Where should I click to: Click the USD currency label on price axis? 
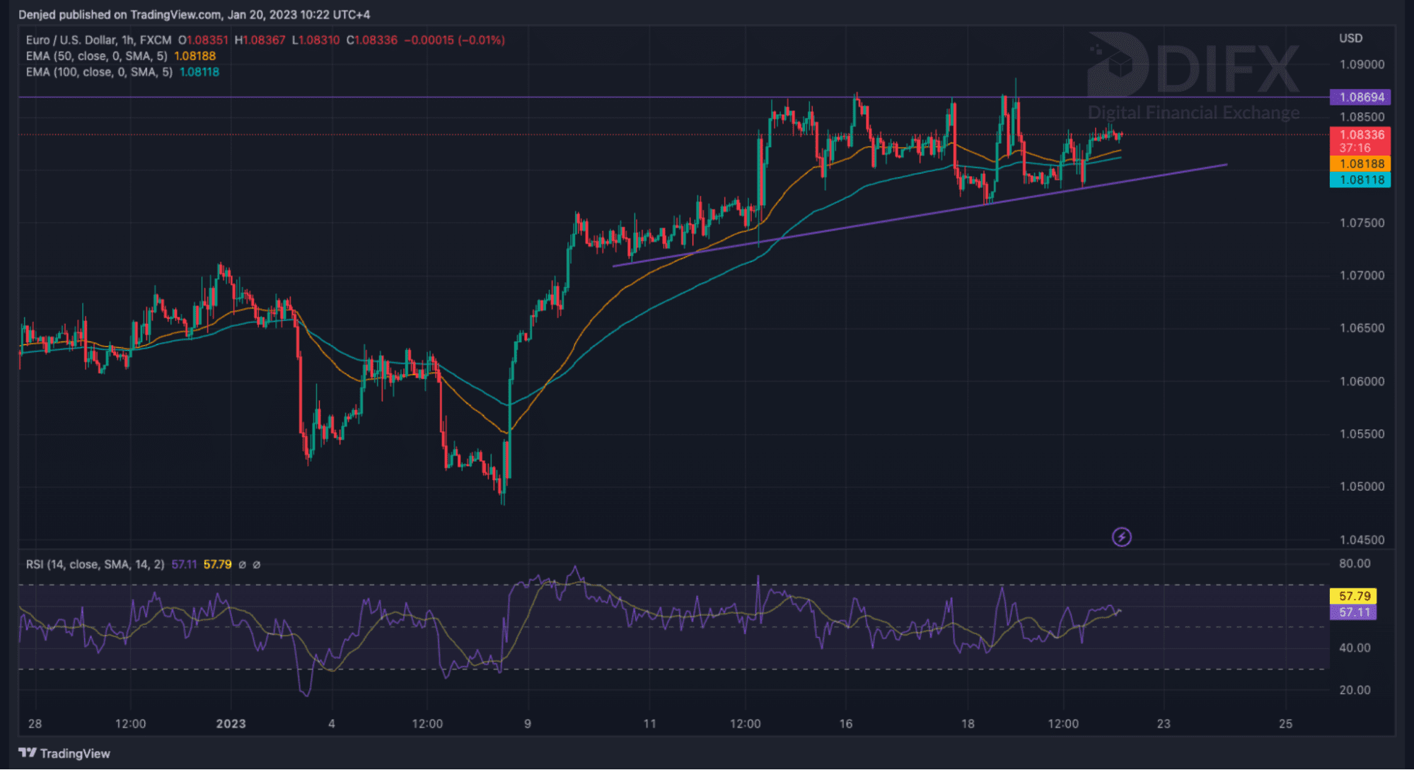1350,38
